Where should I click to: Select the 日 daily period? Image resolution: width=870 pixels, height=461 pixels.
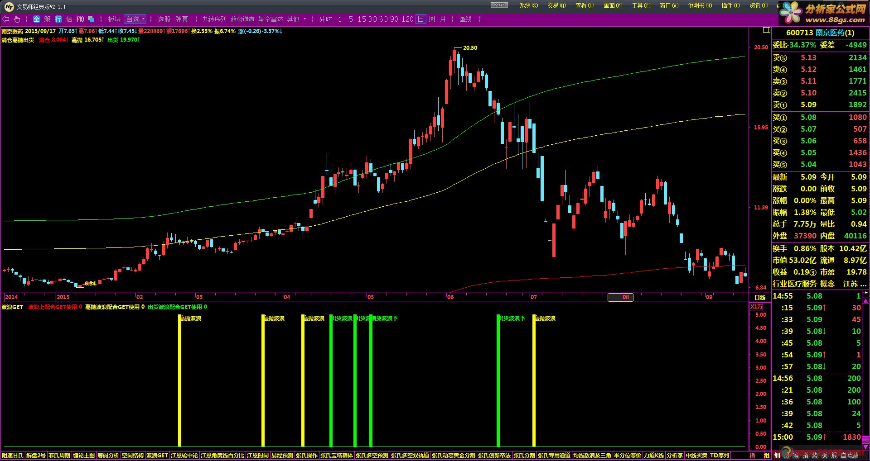421,19
